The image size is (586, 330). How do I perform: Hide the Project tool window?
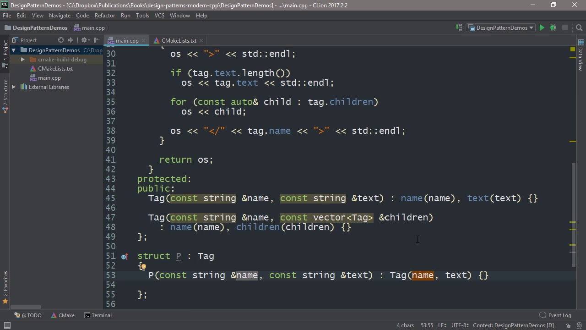[97, 40]
